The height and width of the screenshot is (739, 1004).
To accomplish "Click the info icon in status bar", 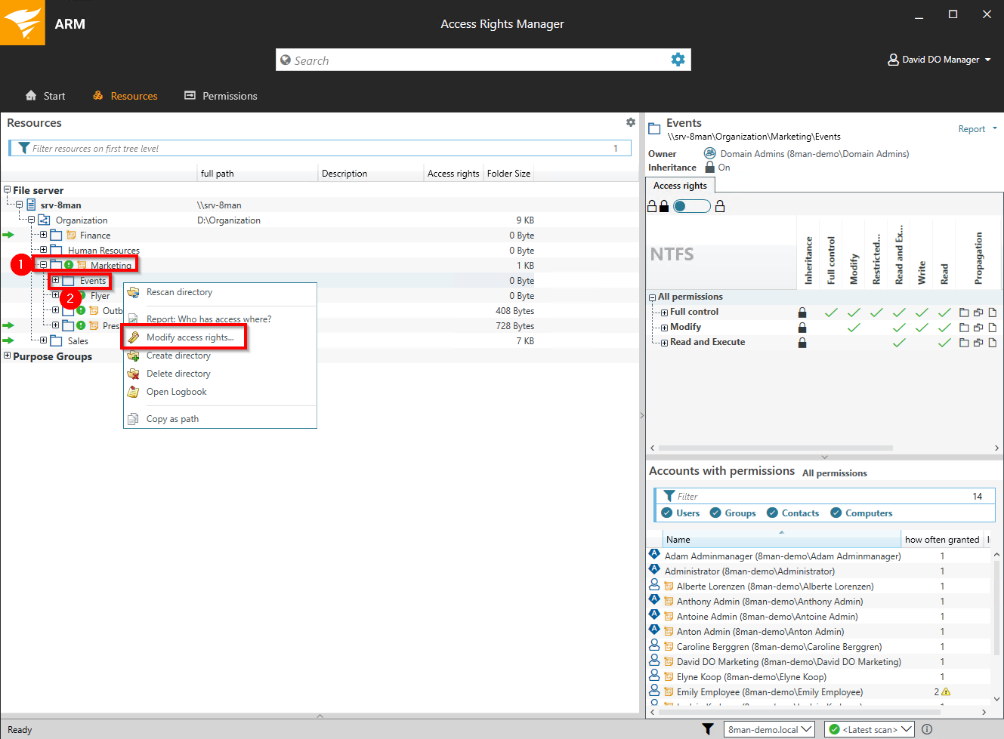I will pos(927,729).
